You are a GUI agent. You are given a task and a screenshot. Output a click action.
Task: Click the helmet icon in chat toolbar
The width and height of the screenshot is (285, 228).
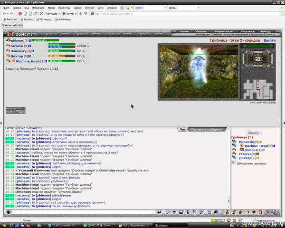click(216, 212)
